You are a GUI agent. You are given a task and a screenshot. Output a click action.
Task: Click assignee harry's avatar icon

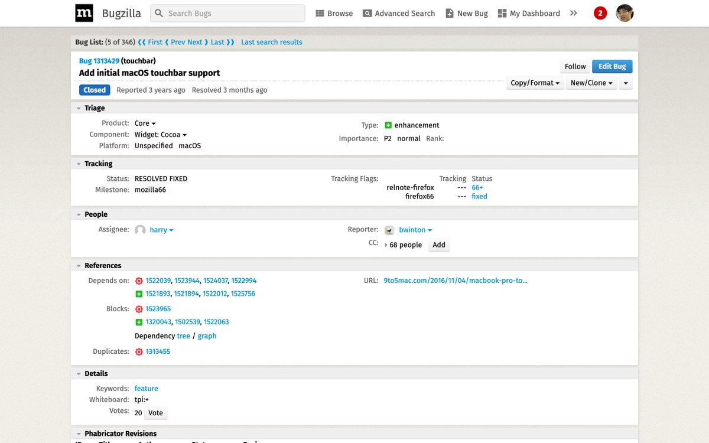click(140, 230)
